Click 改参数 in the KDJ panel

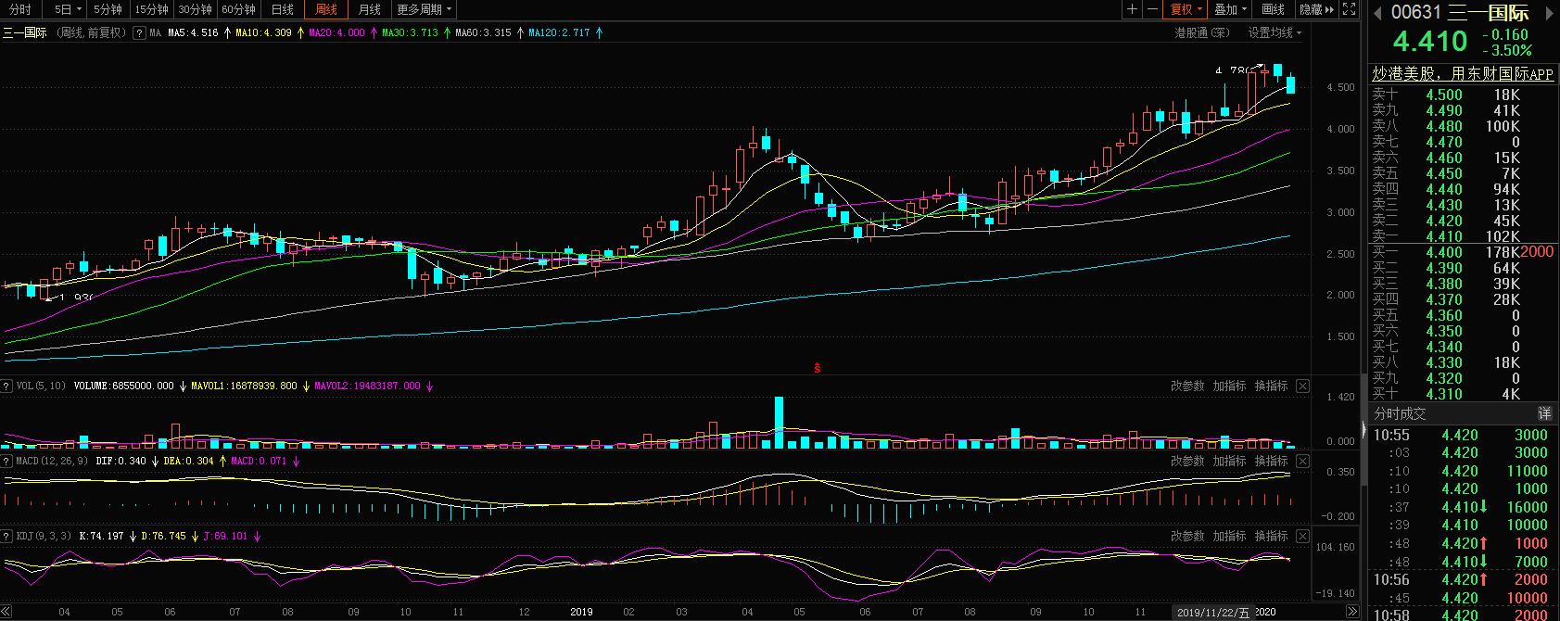tap(1187, 536)
